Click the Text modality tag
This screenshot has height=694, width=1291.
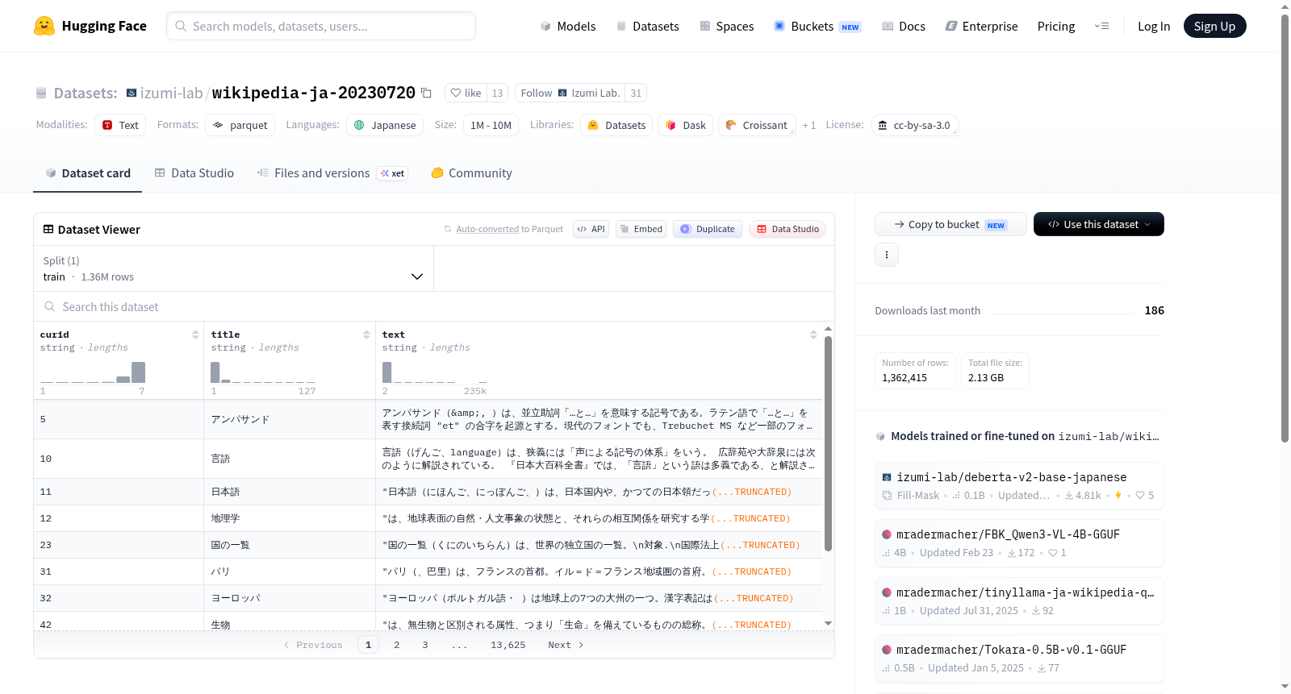(x=120, y=125)
